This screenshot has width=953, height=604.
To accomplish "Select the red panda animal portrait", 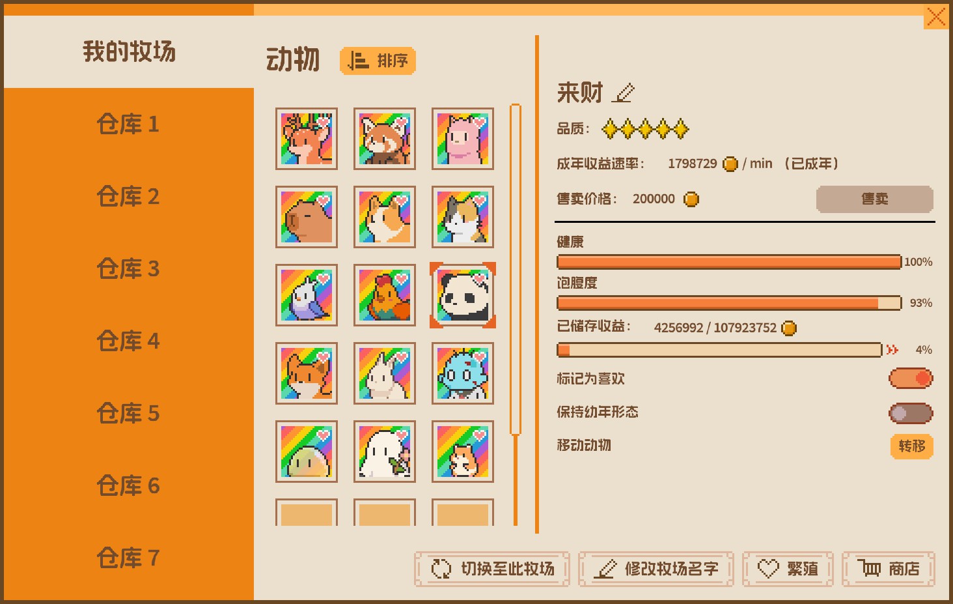I will pyautogui.click(x=385, y=139).
